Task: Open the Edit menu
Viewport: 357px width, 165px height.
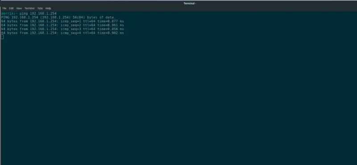Action: coord(12,8)
